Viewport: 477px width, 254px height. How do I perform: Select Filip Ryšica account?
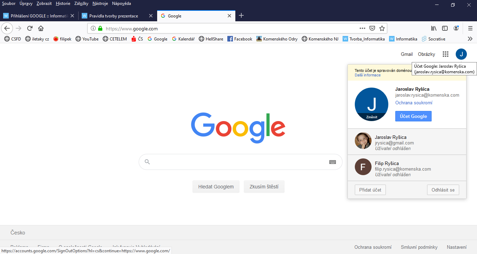407,168
